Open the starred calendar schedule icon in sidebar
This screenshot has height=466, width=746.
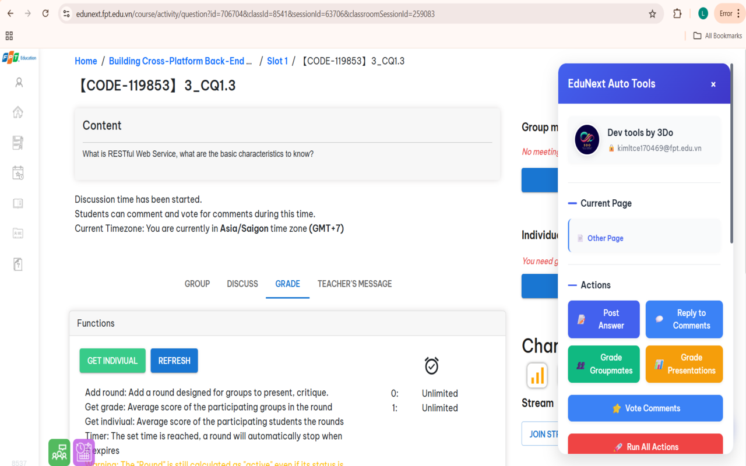(18, 172)
